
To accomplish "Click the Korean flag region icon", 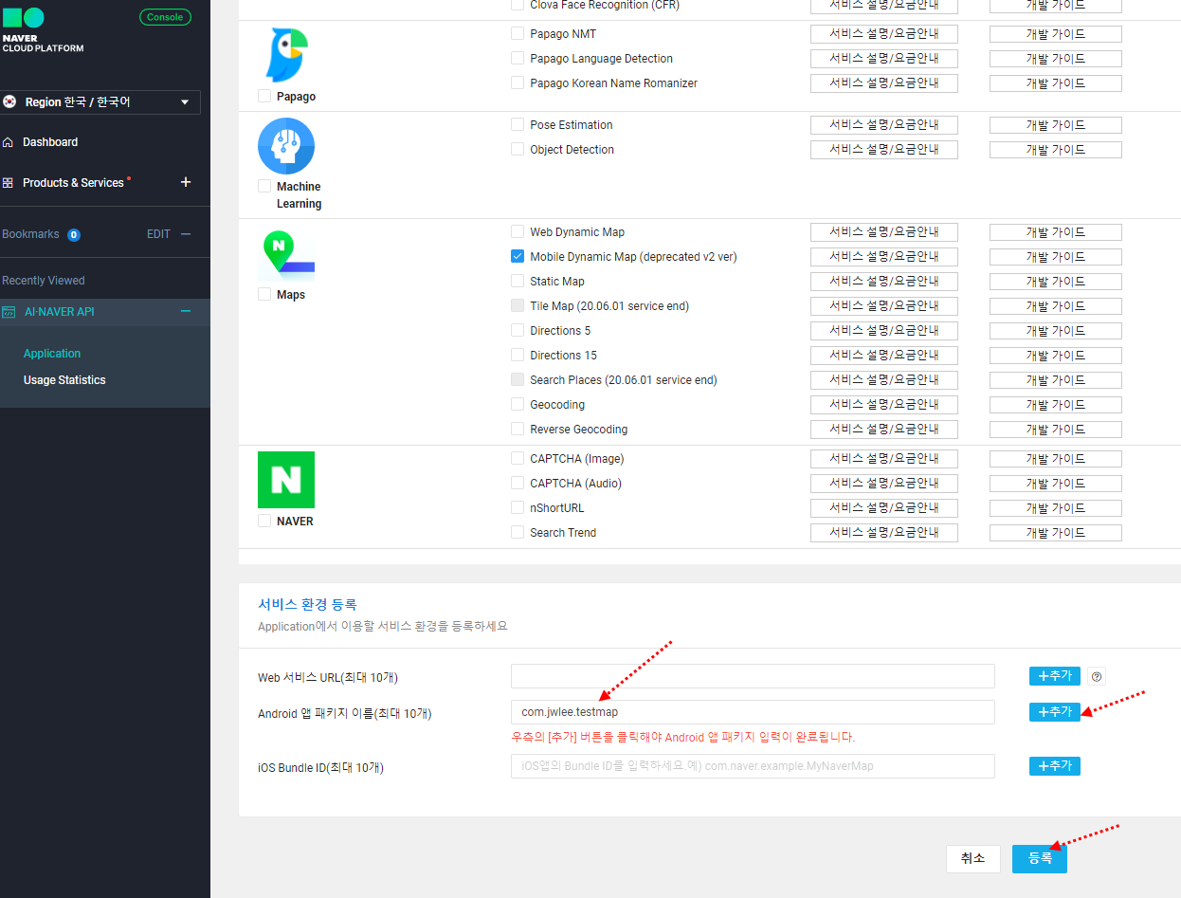I will (9, 101).
